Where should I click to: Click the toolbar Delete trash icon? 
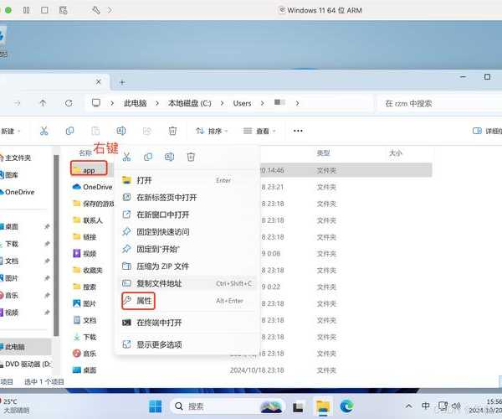(172, 131)
